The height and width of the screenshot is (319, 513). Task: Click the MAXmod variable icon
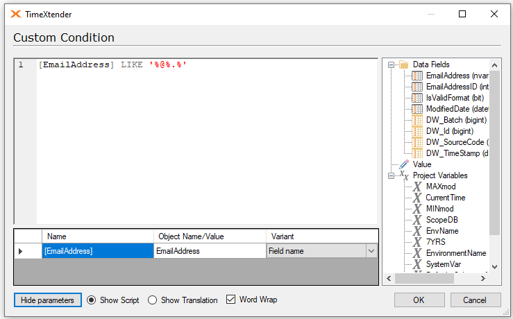pos(417,187)
